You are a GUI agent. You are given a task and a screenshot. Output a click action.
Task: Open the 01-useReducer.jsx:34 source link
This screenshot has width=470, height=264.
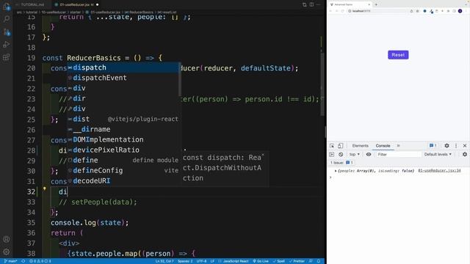(439, 171)
